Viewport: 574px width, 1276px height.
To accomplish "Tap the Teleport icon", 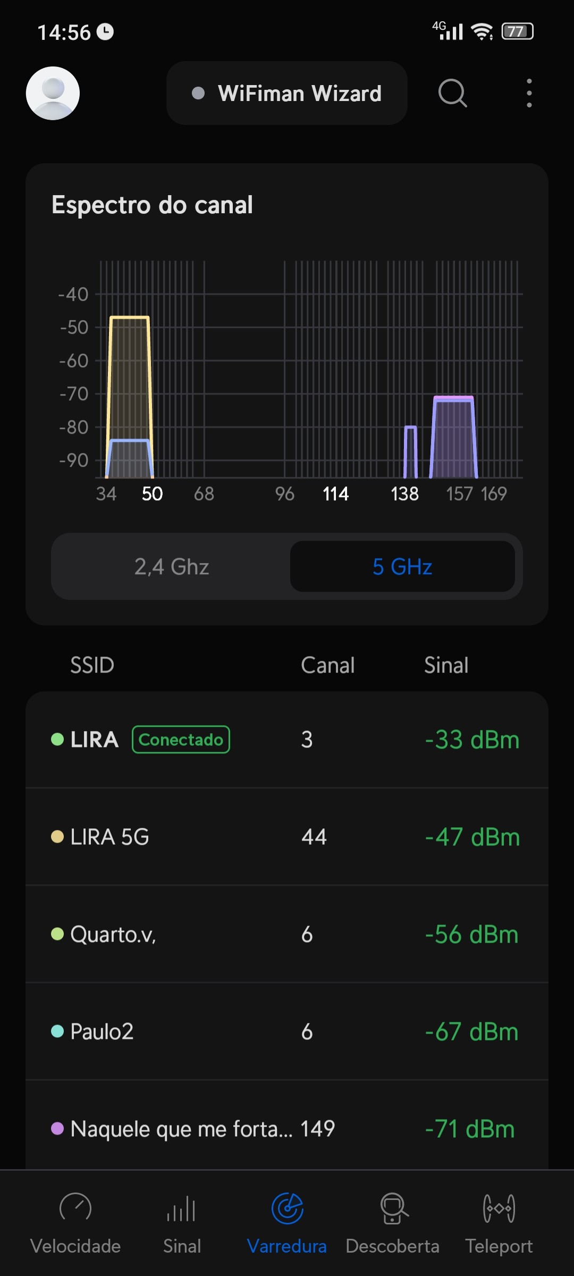I will point(499,1208).
